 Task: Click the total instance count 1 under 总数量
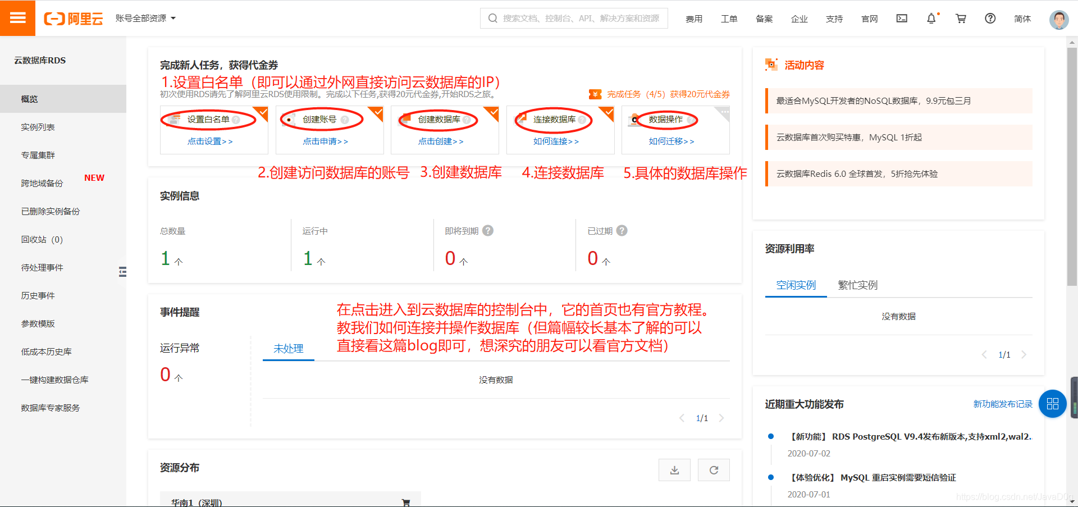pos(165,258)
